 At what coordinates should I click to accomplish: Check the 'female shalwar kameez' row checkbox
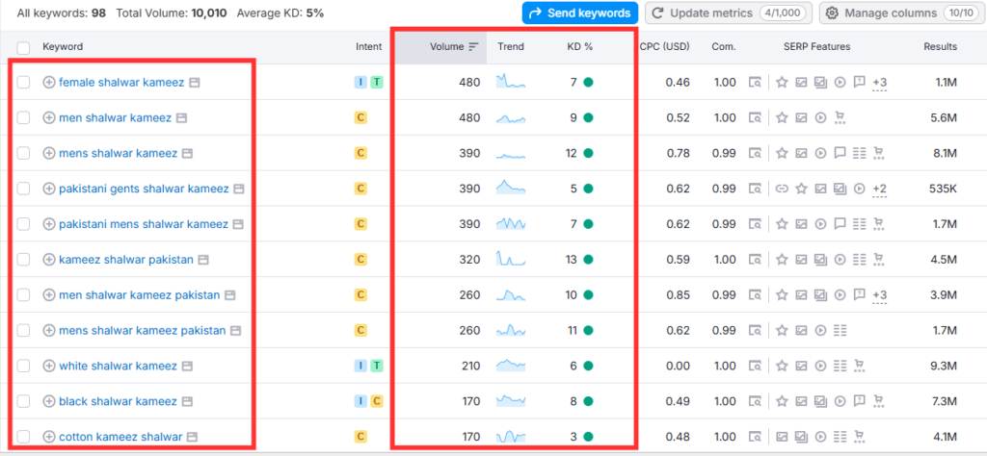coord(23,83)
